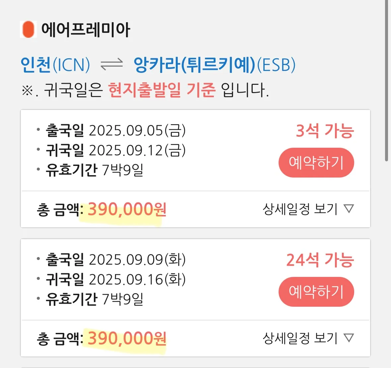391x368 pixels.
Task: Click the orange Air Premia logo icon
Action: (29, 29)
